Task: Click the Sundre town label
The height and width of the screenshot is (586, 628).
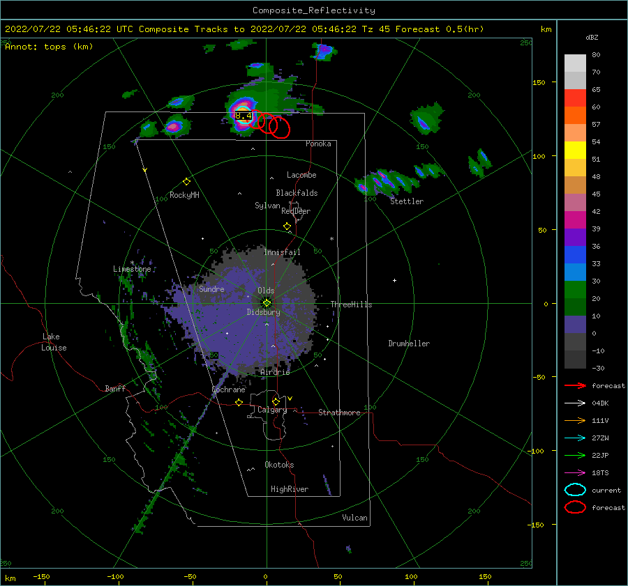Action: pos(211,288)
